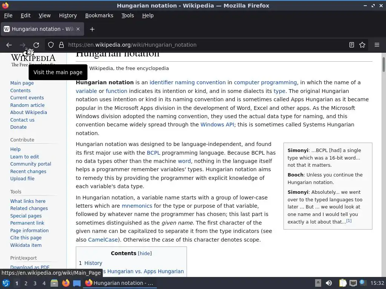The image size is (386, 289).
Task: Bookmark this page with the star icon
Action: pos(362,45)
